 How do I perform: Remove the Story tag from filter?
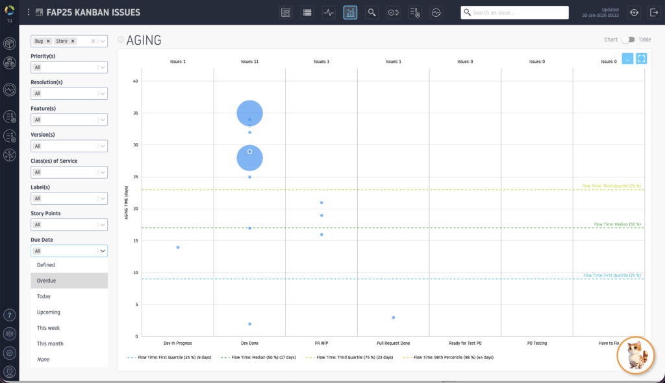[x=73, y=41]
